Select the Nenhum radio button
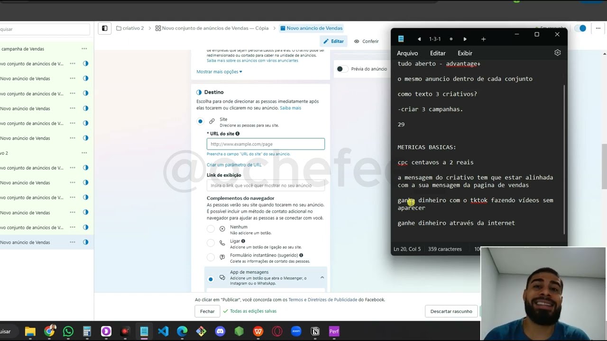The image size is (607, 341). [x=211, y=229]
